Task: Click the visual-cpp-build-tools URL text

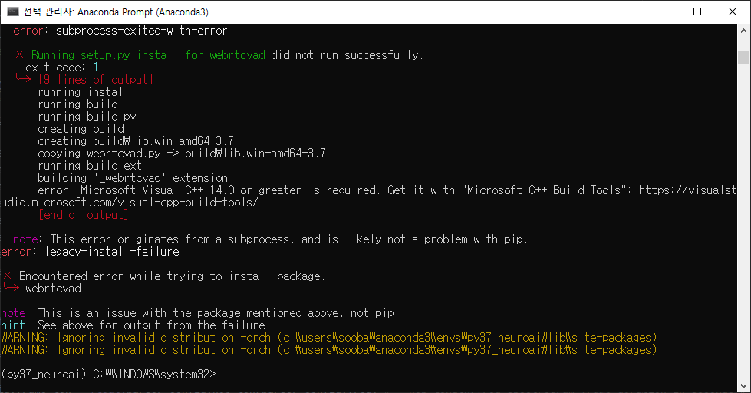Action: tap(130, 202)
